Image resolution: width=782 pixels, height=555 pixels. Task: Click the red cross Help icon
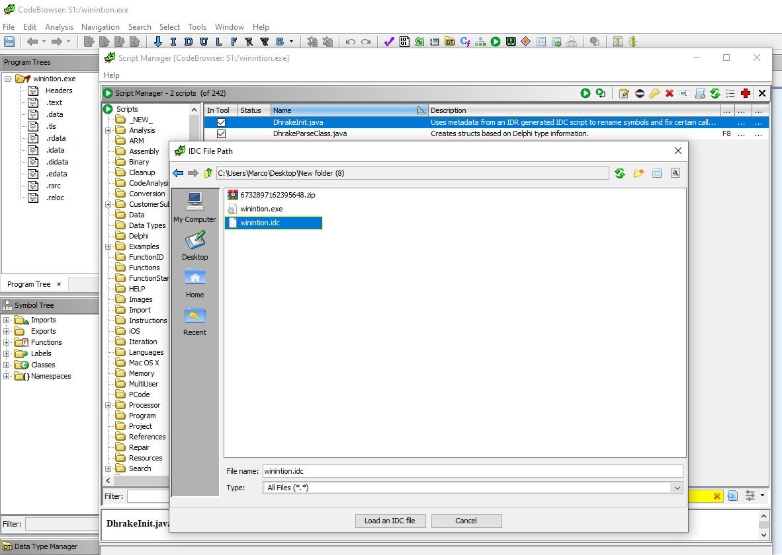point(746,93)
